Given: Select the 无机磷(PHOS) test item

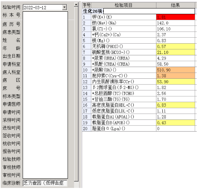Looking at the screenshot, I should tap(124, 46).
